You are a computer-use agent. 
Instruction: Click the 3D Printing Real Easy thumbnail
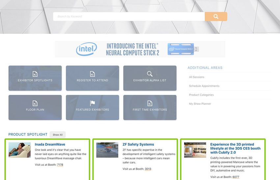point(195,150)
